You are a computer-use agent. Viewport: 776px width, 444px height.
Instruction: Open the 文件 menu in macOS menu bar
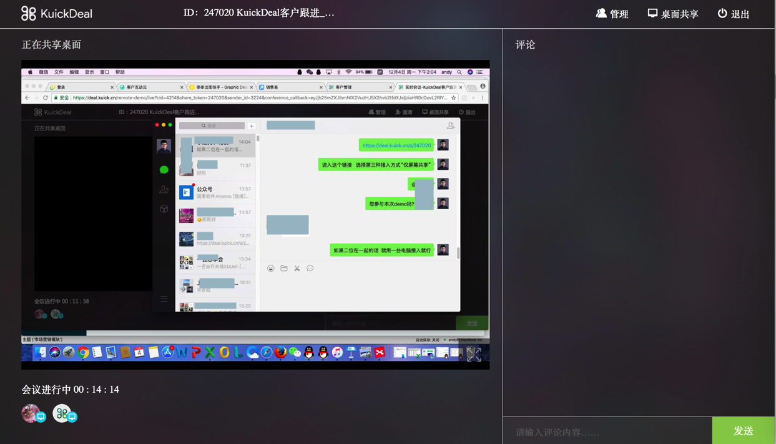click(59, 72)
